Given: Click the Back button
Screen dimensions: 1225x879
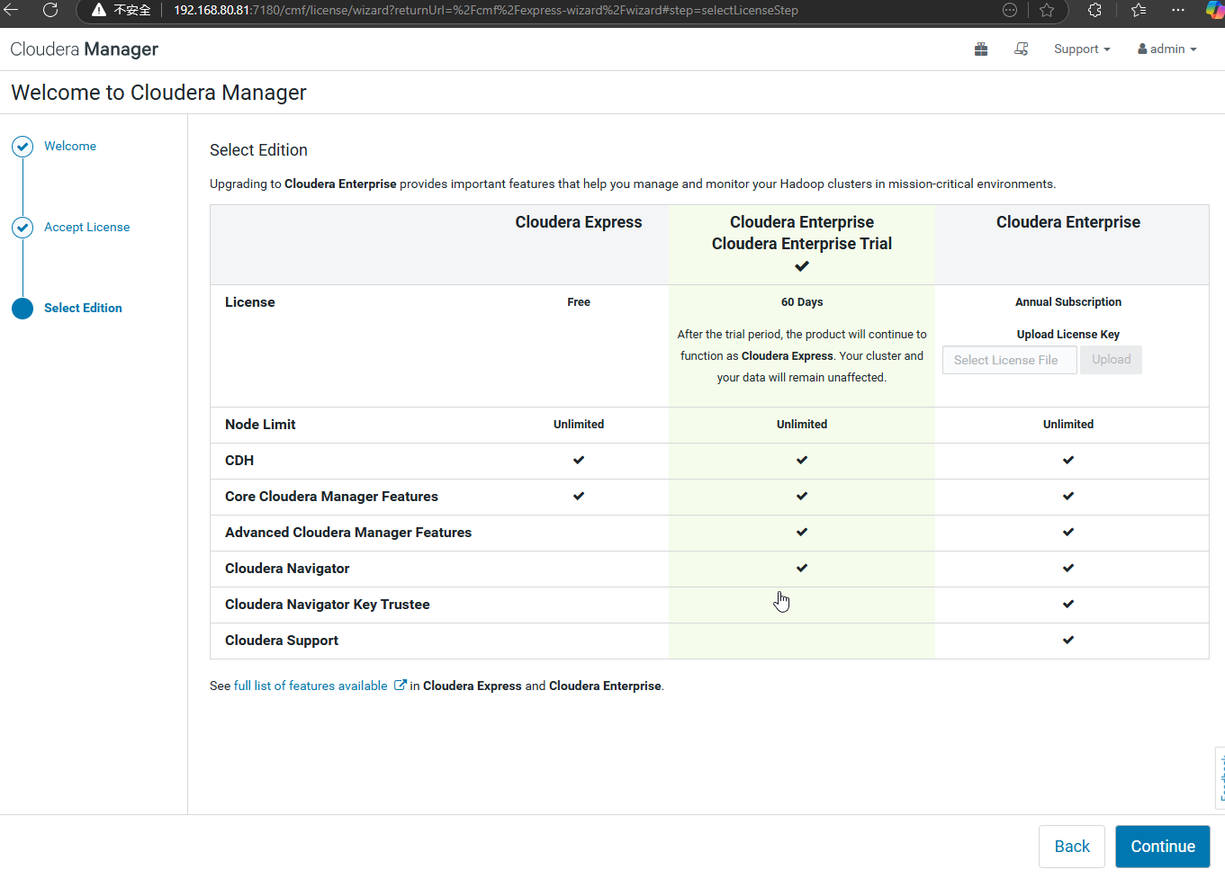Looking at the screenshot, I should 1072,847.
